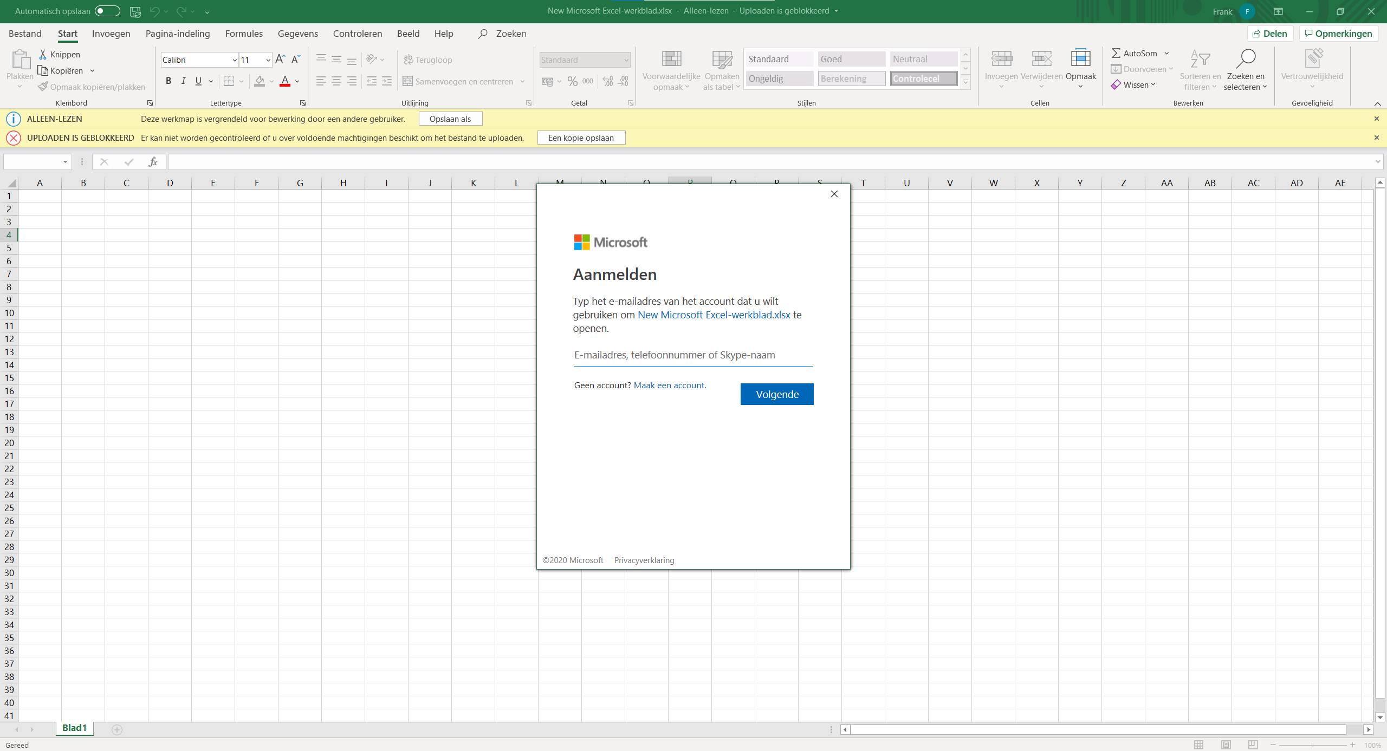Click the thousands separator 000 icon

tap(588, 81)
